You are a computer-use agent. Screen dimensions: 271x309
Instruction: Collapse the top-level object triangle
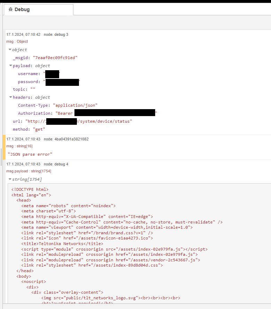pos(10,50)
